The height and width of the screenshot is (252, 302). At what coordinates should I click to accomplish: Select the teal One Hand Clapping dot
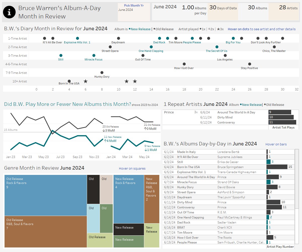151,47
